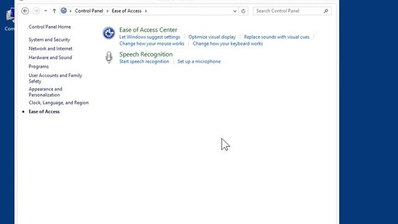Open Control Panel Home
This screenshot has height=224, width=398.
50,27
